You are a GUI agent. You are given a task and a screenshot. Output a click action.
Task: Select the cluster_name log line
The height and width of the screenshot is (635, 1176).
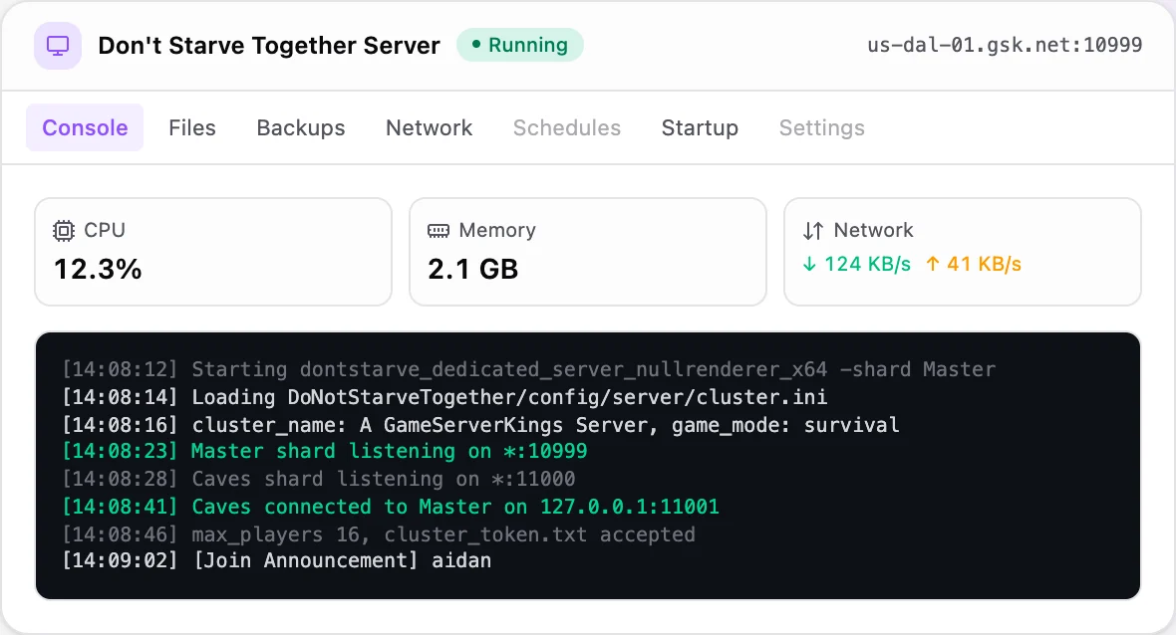[480, 425]
